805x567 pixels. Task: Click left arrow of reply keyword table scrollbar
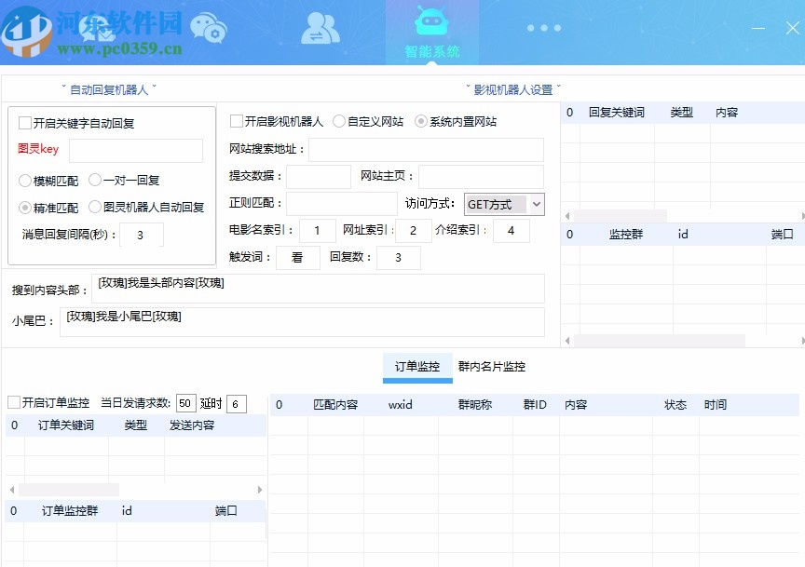point(567,216)
